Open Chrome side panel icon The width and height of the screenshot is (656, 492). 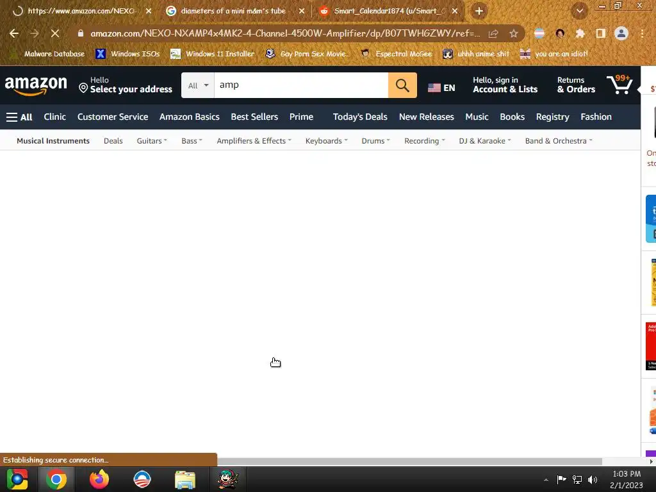(x=601, y=33)
